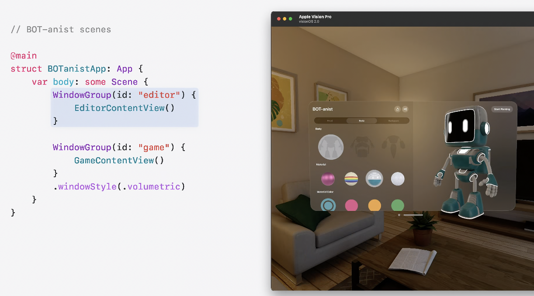Choose the first selected body style thumbnail
This screenshot has height=296, width=534.
point(331,147)
